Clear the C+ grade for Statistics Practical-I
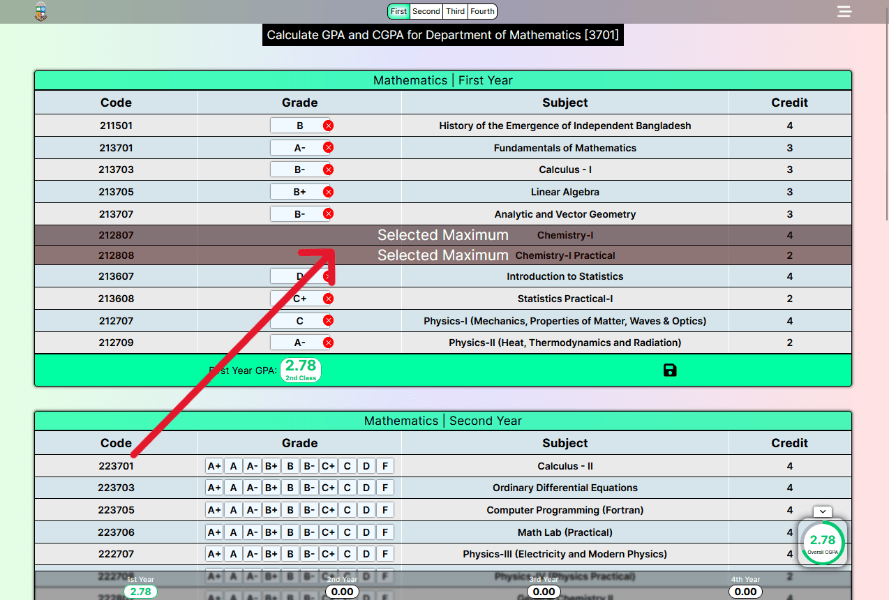 point(328,299)
